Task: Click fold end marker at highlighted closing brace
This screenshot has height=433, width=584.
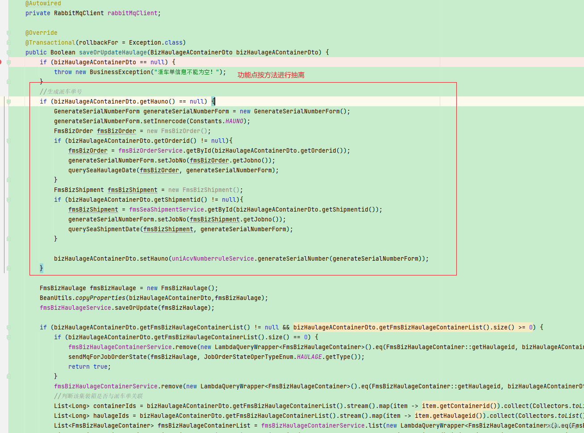Action: [8, 268]
